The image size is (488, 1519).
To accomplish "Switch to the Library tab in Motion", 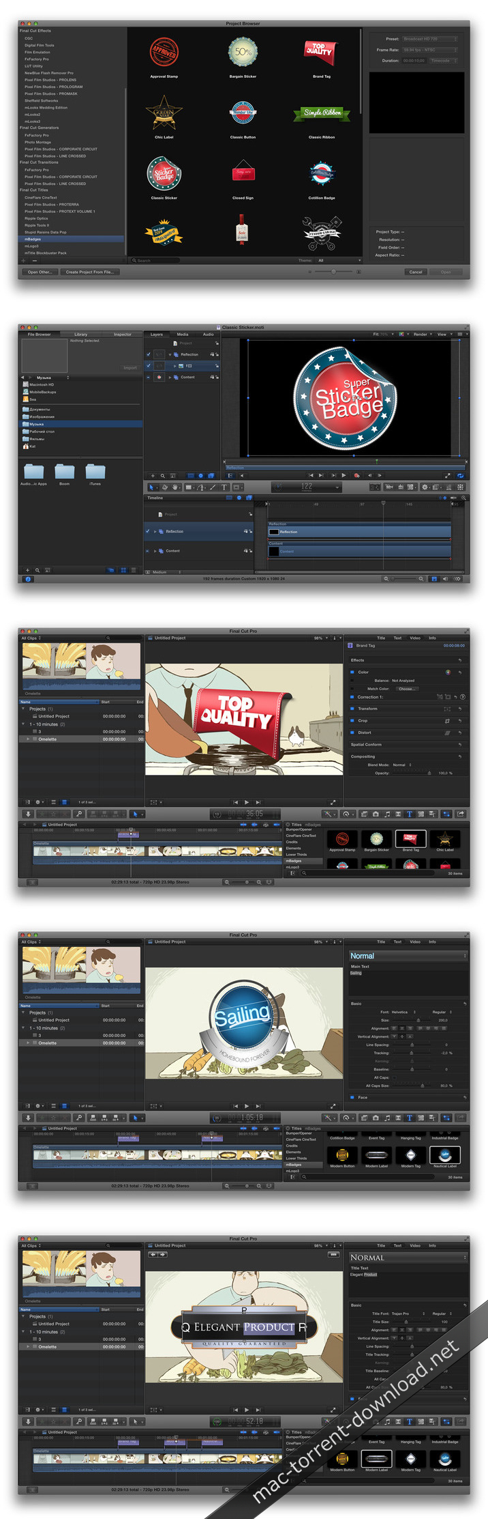I will coord(80,335).
